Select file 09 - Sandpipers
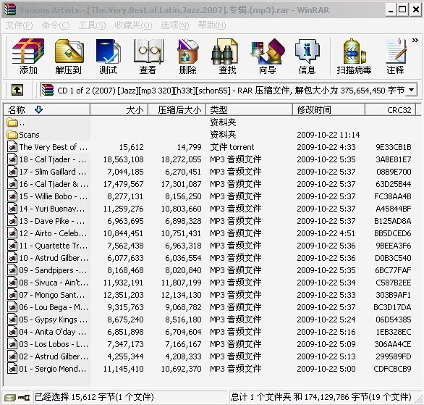Viewport: 424px width, 405px height. point(53,270)
